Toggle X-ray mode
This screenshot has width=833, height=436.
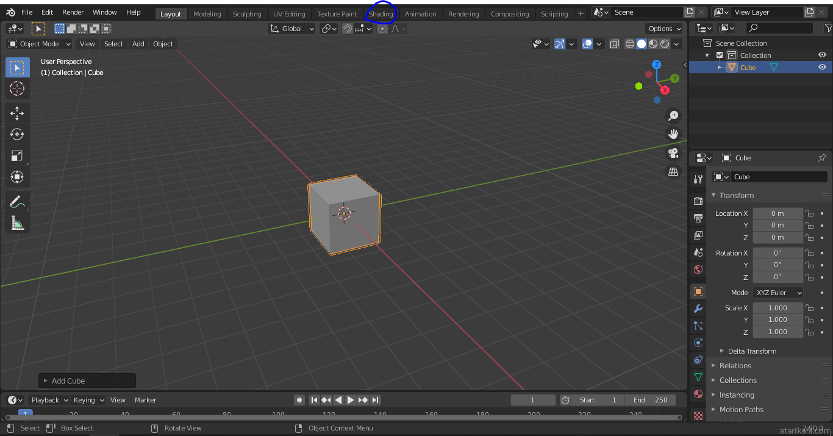click(x=614, y=44)
